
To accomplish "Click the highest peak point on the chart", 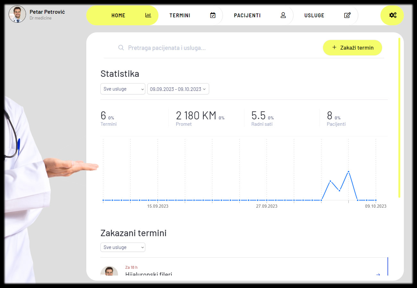I will tap(348, 172).
